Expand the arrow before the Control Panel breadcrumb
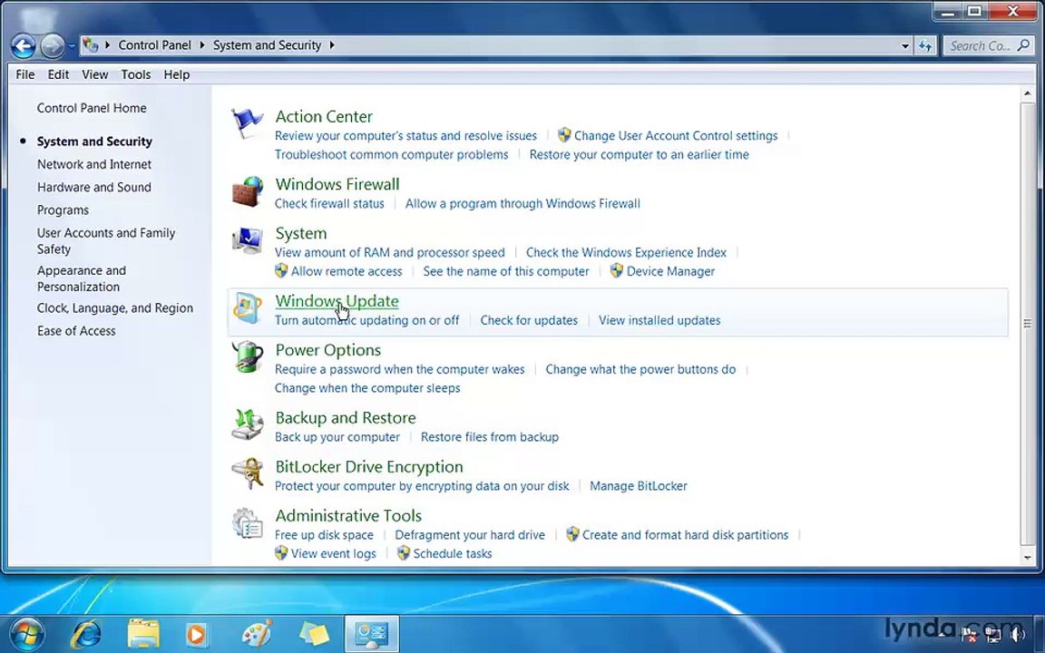 click(x=107, y=45)
